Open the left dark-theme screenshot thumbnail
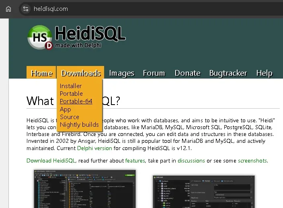This screenshot has height=208, width=283. point(85,189)
